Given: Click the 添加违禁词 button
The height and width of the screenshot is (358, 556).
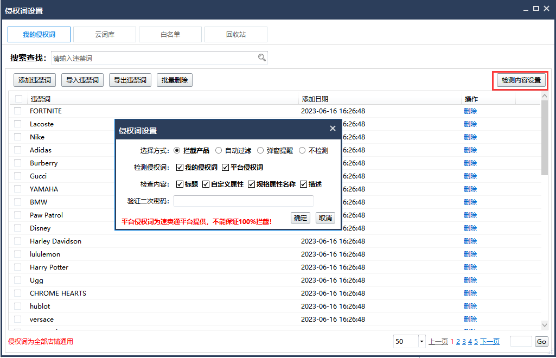Looking at the screenshot, I should click(x=35, y=80).
